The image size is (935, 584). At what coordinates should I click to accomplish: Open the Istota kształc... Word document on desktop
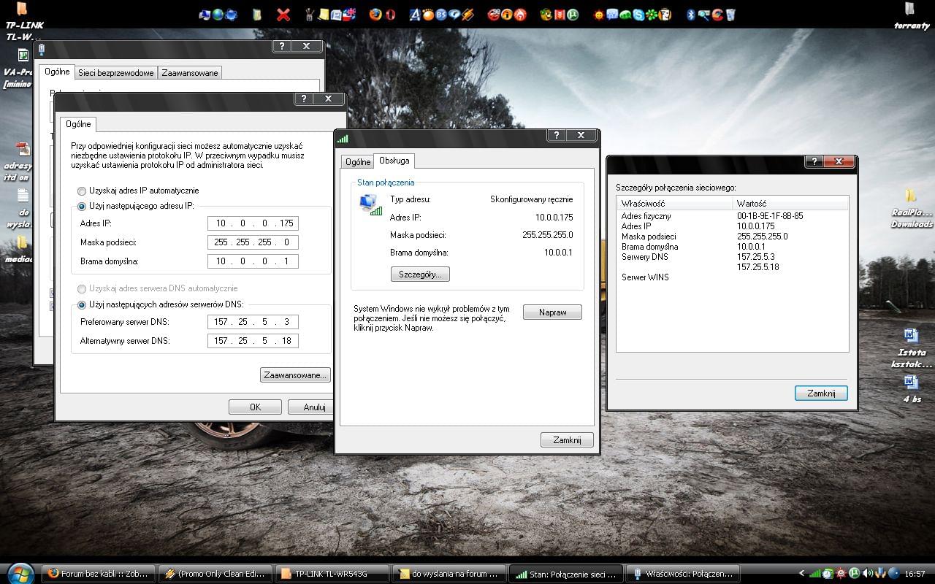click(911, 336)
